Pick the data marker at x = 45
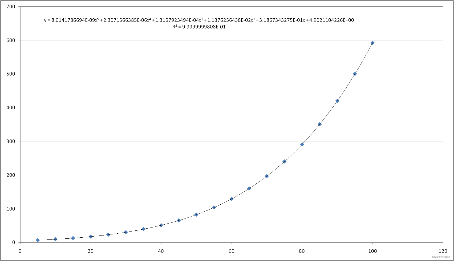This screenshot has width=454, height=261. tap(179, 220)
